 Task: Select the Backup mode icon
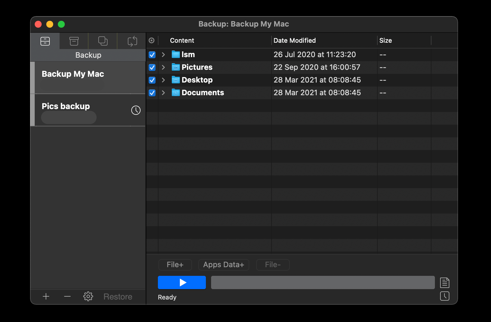click(45, 41)
